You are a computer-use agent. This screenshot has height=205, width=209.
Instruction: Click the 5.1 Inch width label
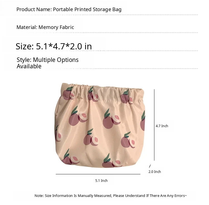pyautogui.click(x=101, y=180)
